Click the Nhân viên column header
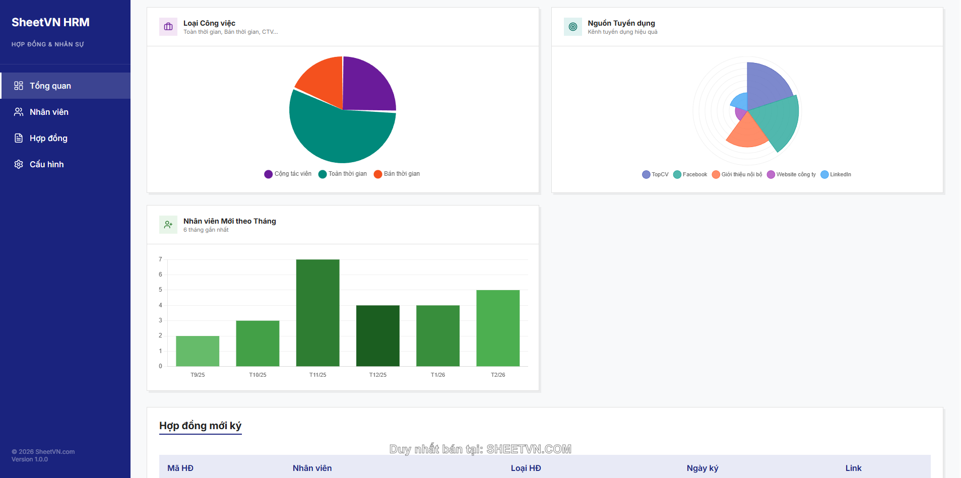The height and width of the screenshot is (478, 961). (x=312, y=468)
